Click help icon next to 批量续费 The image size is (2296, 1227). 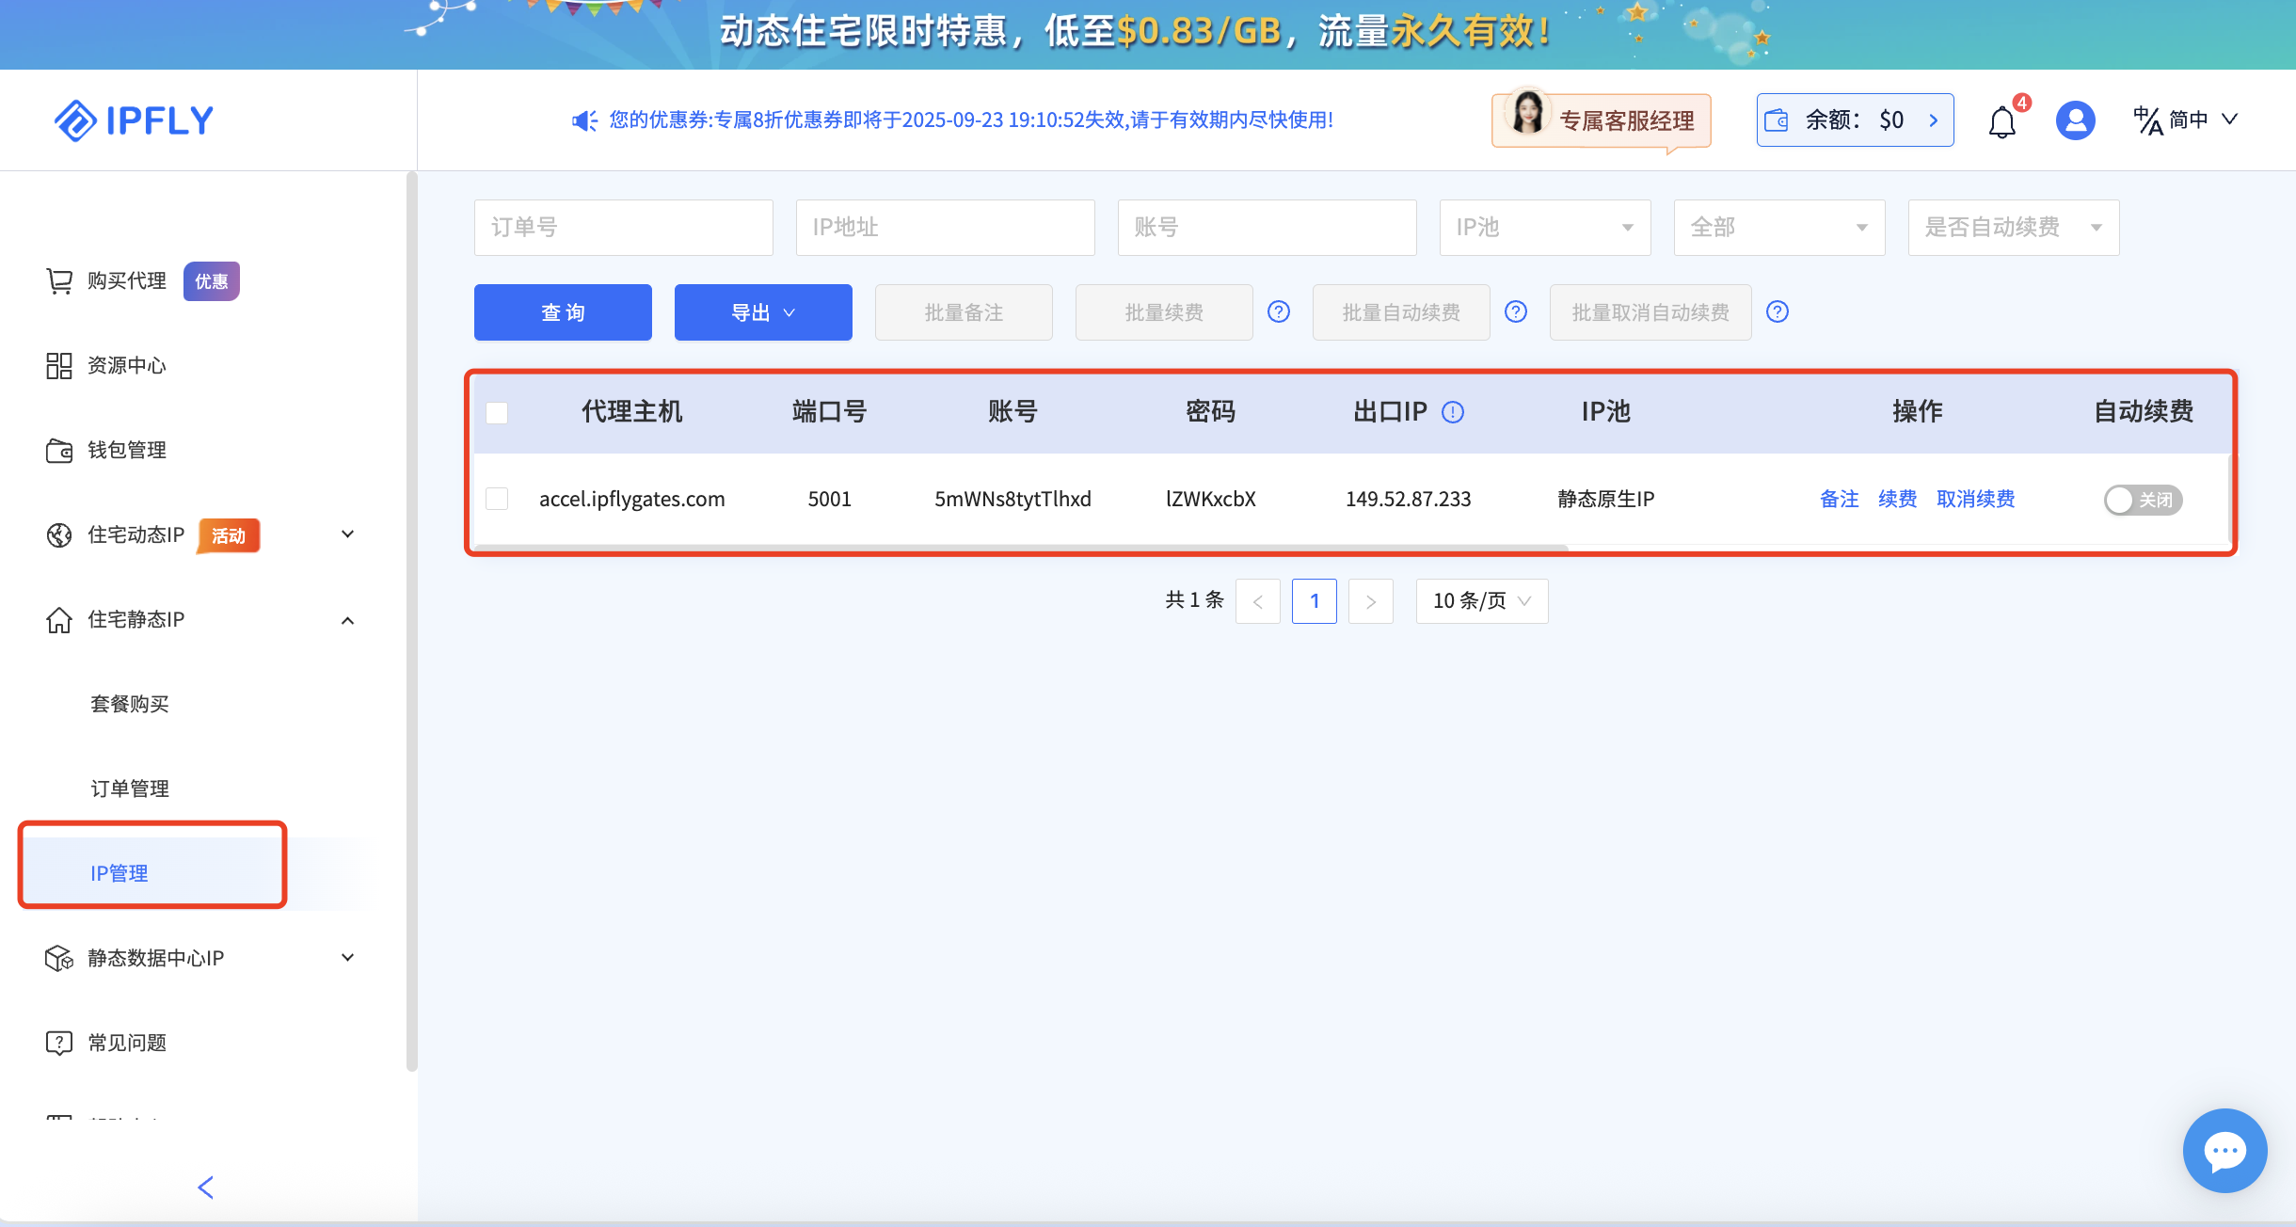(1279, 311)
